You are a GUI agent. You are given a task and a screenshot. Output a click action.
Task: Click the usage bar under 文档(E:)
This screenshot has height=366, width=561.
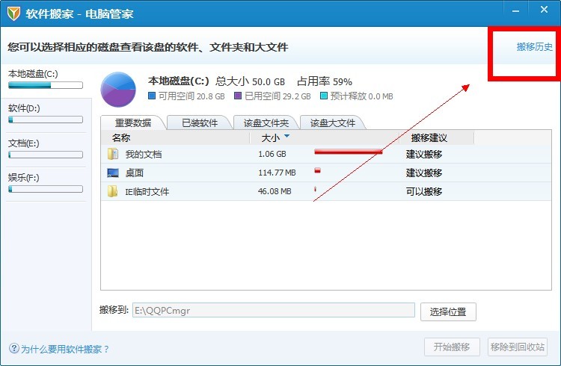point(46,155)
